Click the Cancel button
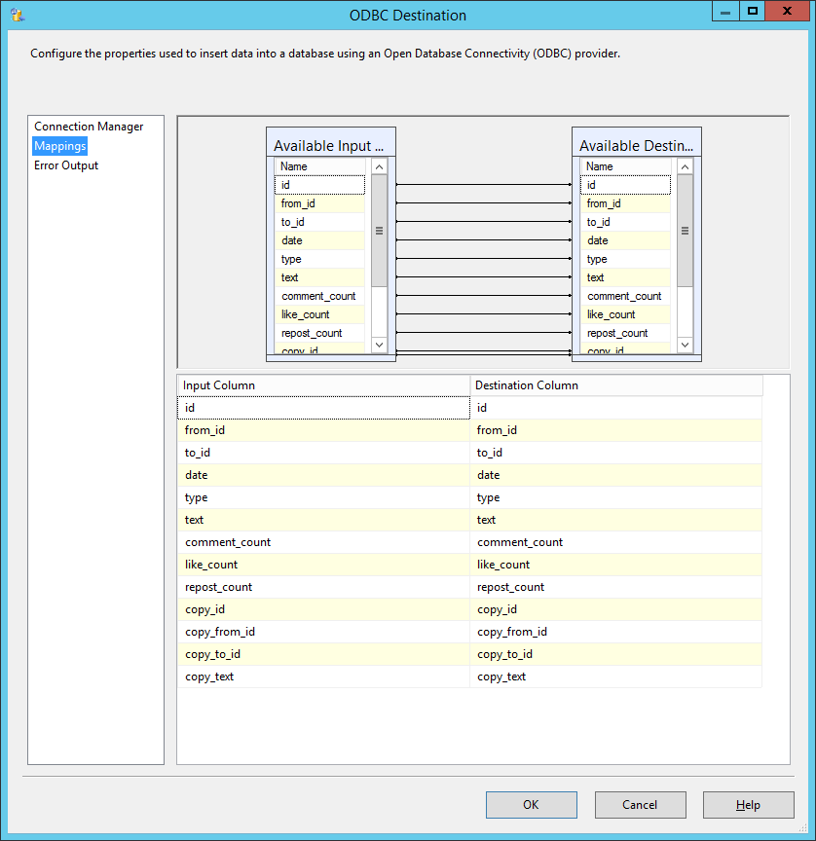816x841 pixels. [640, 804]
